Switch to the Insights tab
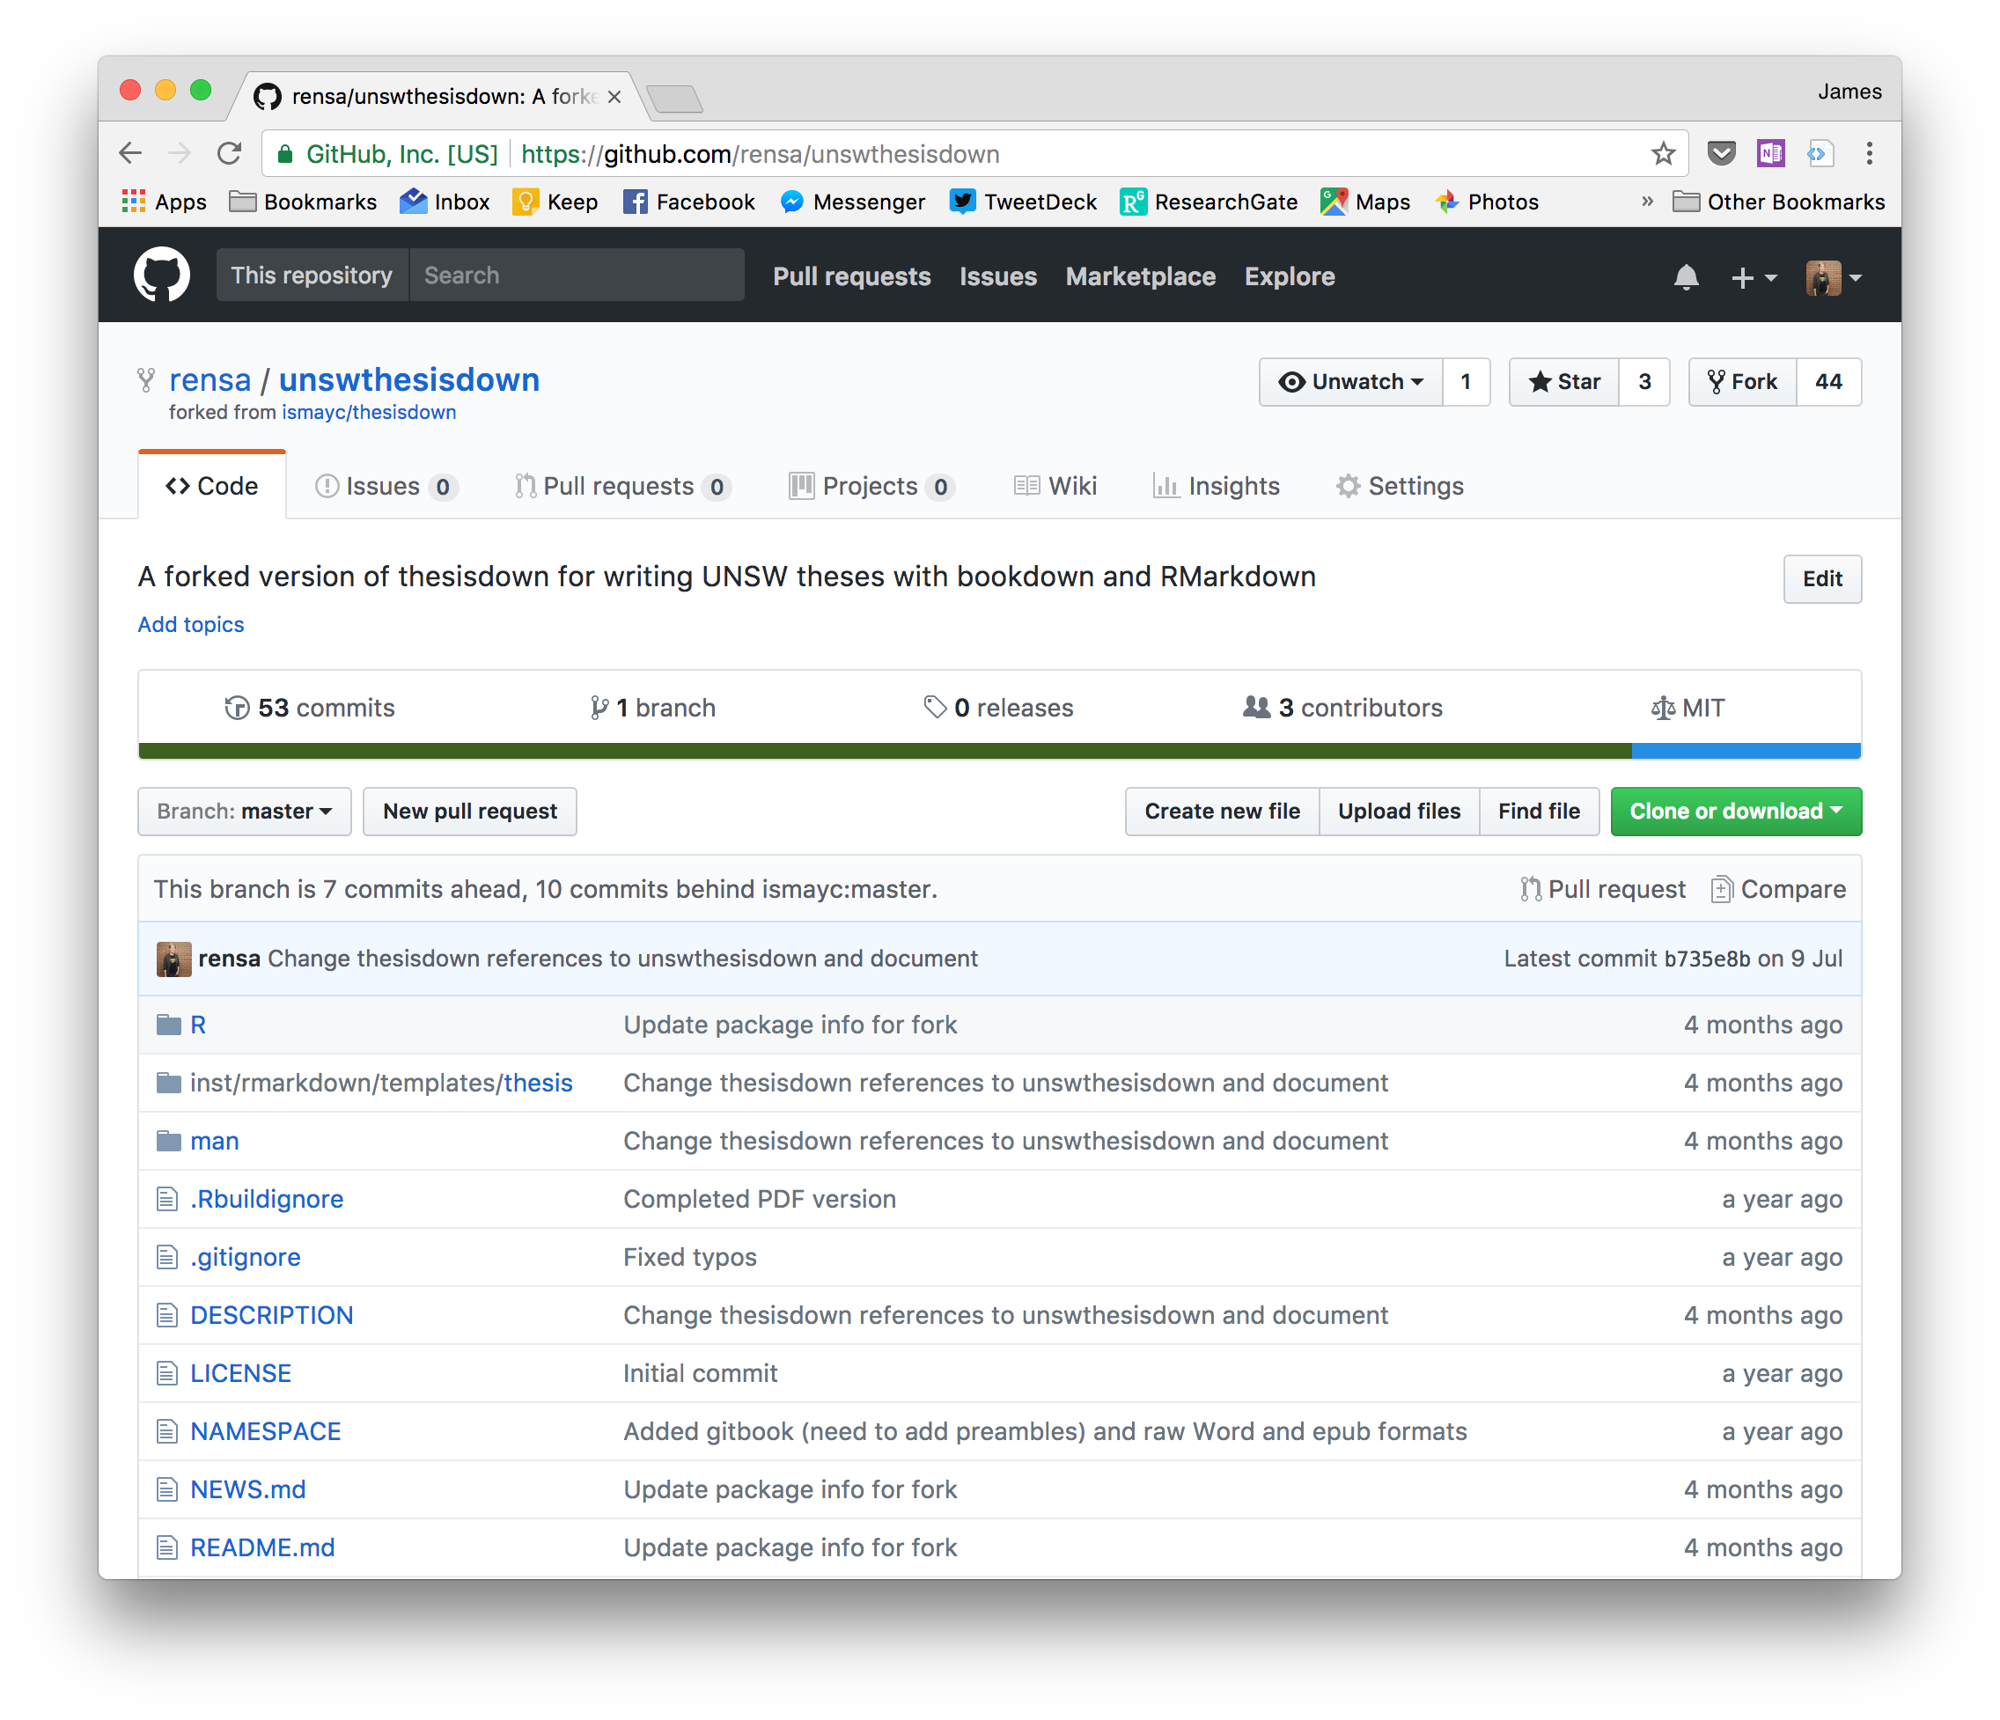 [1217, 487]
